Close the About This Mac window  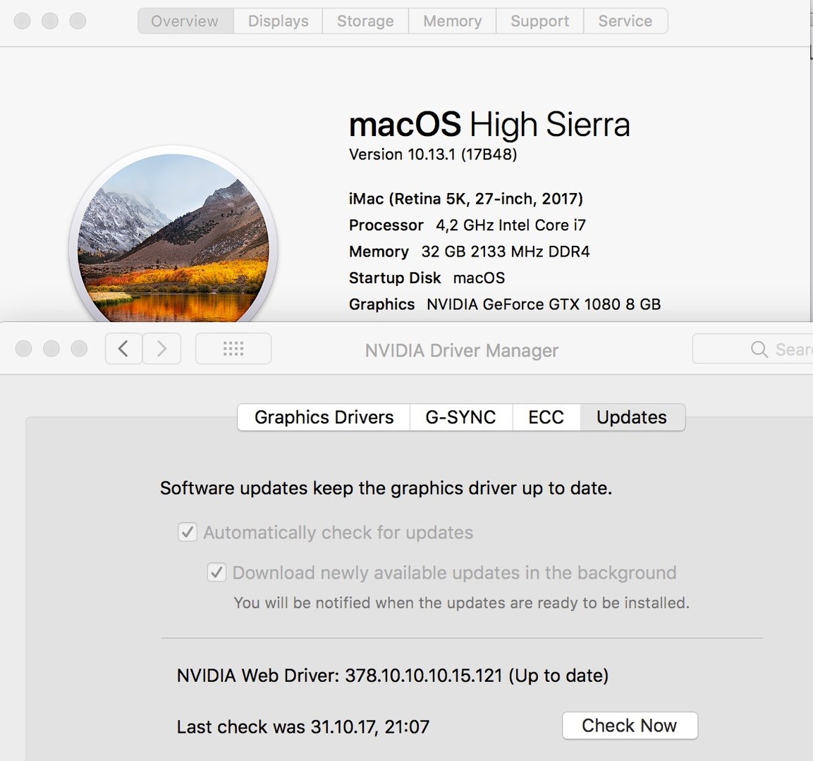coord(23,21)
